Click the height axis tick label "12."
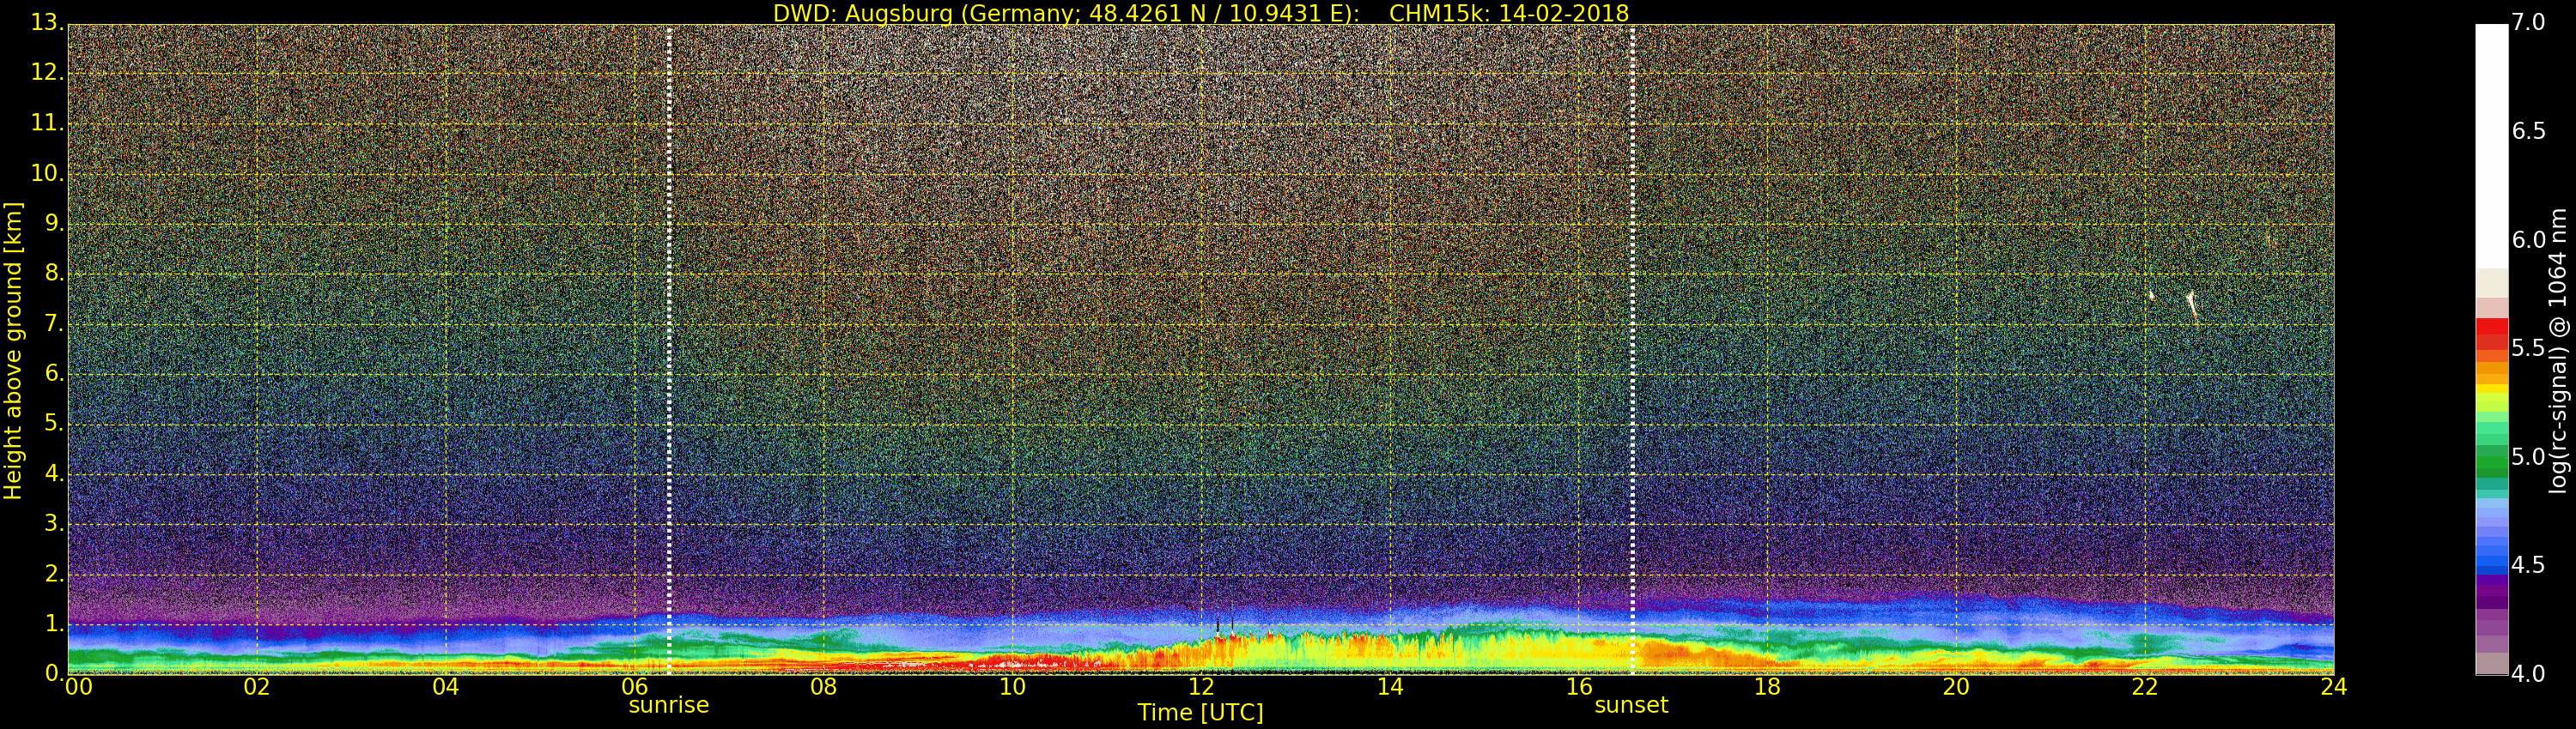This screenshot has height=729, width=2576. point(47,73)
